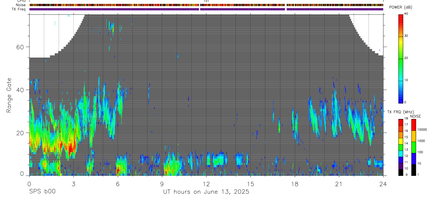Click the 'Range Gate' y-axis label
This screenshot has height=199, width=431.
coord(9,95)
